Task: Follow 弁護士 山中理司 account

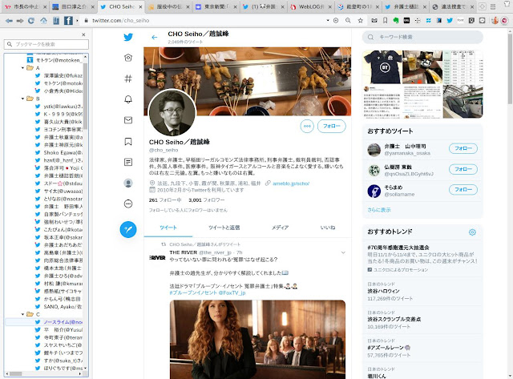Action: [x=463, y=148]
